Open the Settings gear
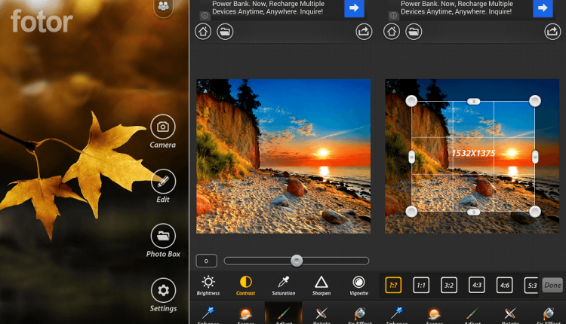566x324 pixels. 163,290
